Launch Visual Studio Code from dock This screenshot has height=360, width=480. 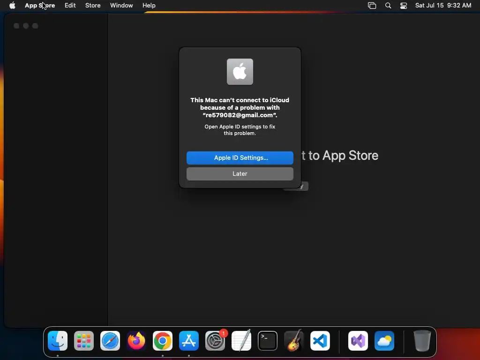320,341
